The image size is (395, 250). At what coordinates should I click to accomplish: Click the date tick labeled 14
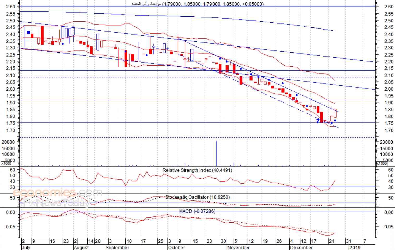click(x=91, y=241)
